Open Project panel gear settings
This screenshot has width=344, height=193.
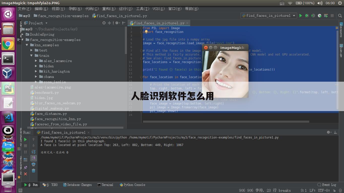click(x=117, y=23)
